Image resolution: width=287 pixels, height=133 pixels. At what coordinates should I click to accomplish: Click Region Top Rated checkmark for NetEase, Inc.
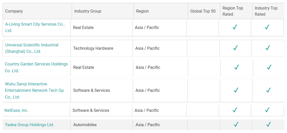point(235,110)
